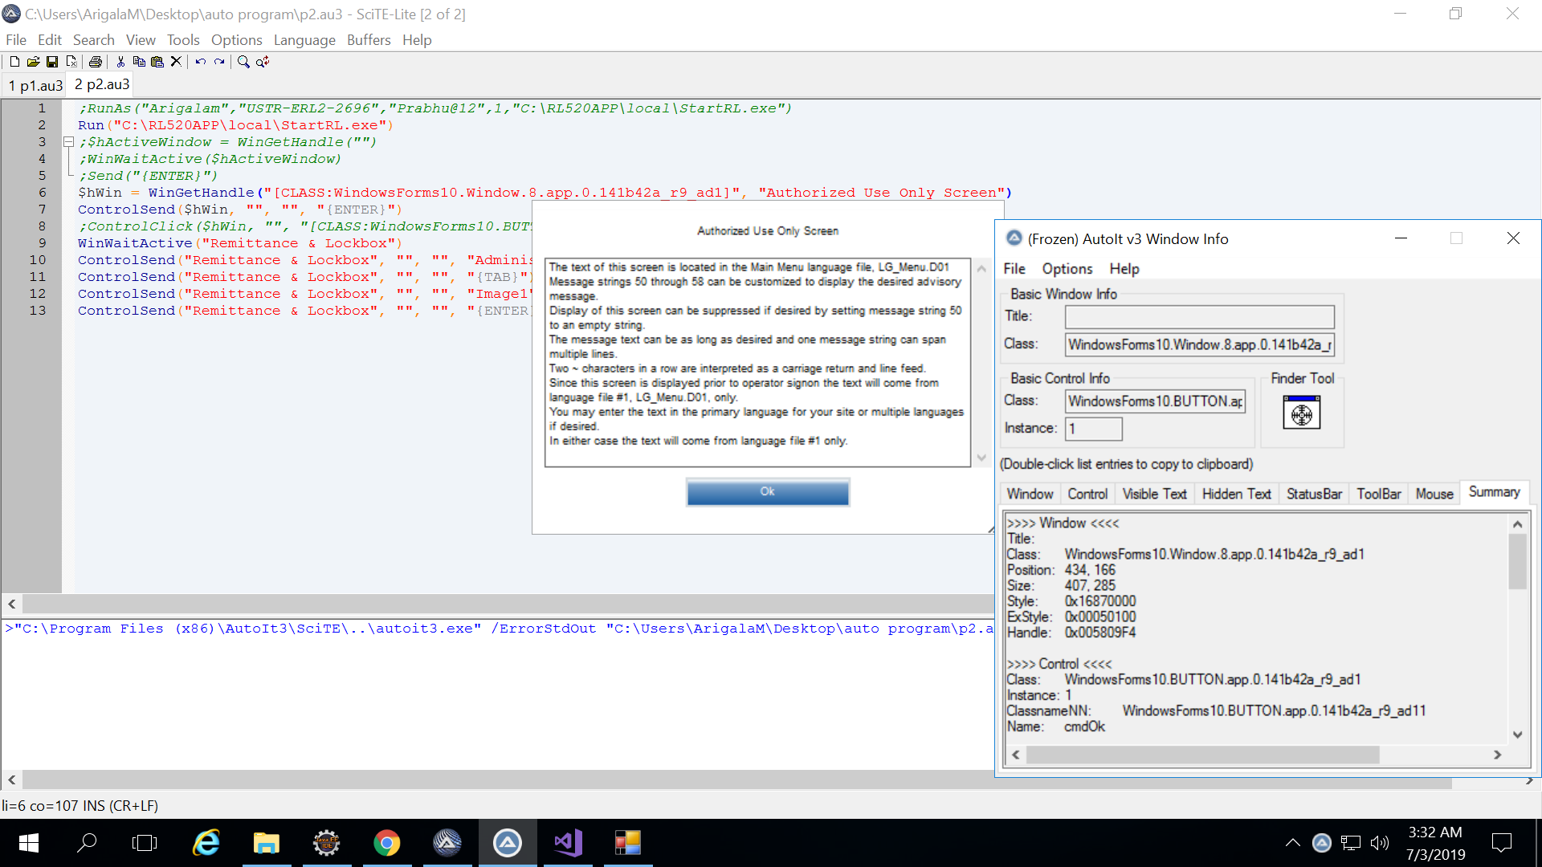Screen dimensions: 1542x867
Task: Click the Finder Tool crosshair target icon
Action: click(x=1301, y=413)
